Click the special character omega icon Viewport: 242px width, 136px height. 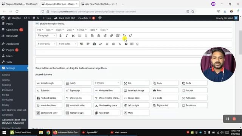pos(107,44)
